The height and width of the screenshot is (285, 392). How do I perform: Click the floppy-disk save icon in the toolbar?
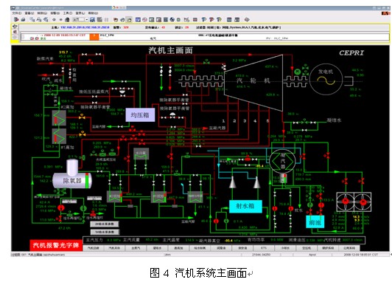[x=92, y=19]
